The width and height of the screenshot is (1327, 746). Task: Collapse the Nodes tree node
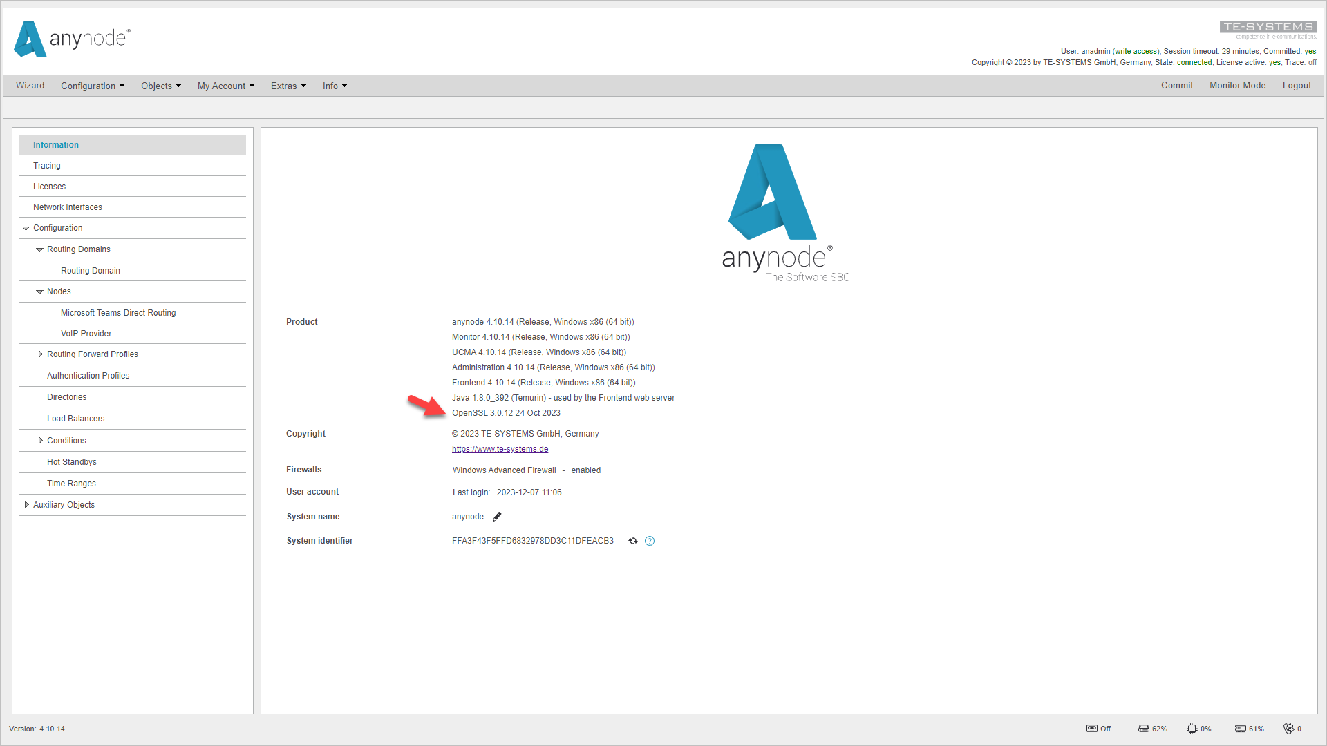(39, 291)
